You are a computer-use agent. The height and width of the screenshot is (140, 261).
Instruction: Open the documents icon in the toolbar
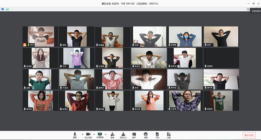pyautogui.click(x=157, y=135)
